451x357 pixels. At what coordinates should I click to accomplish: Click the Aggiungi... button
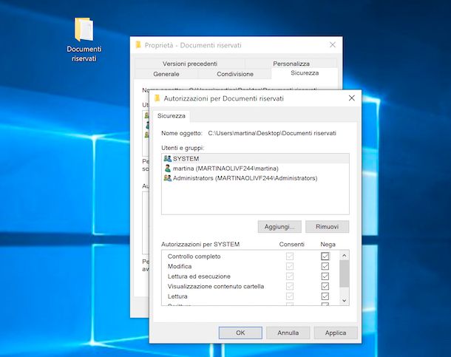[x=279, y=226]
